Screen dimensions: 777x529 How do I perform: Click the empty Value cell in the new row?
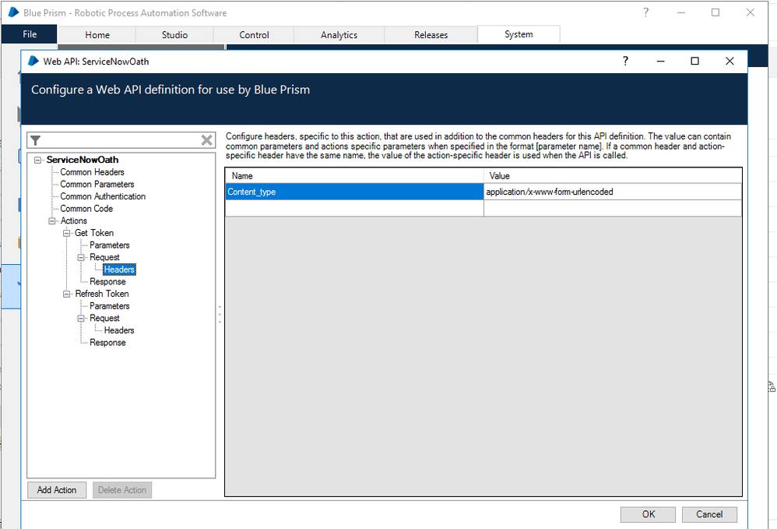pyautogui.click(x=613, y=208)
